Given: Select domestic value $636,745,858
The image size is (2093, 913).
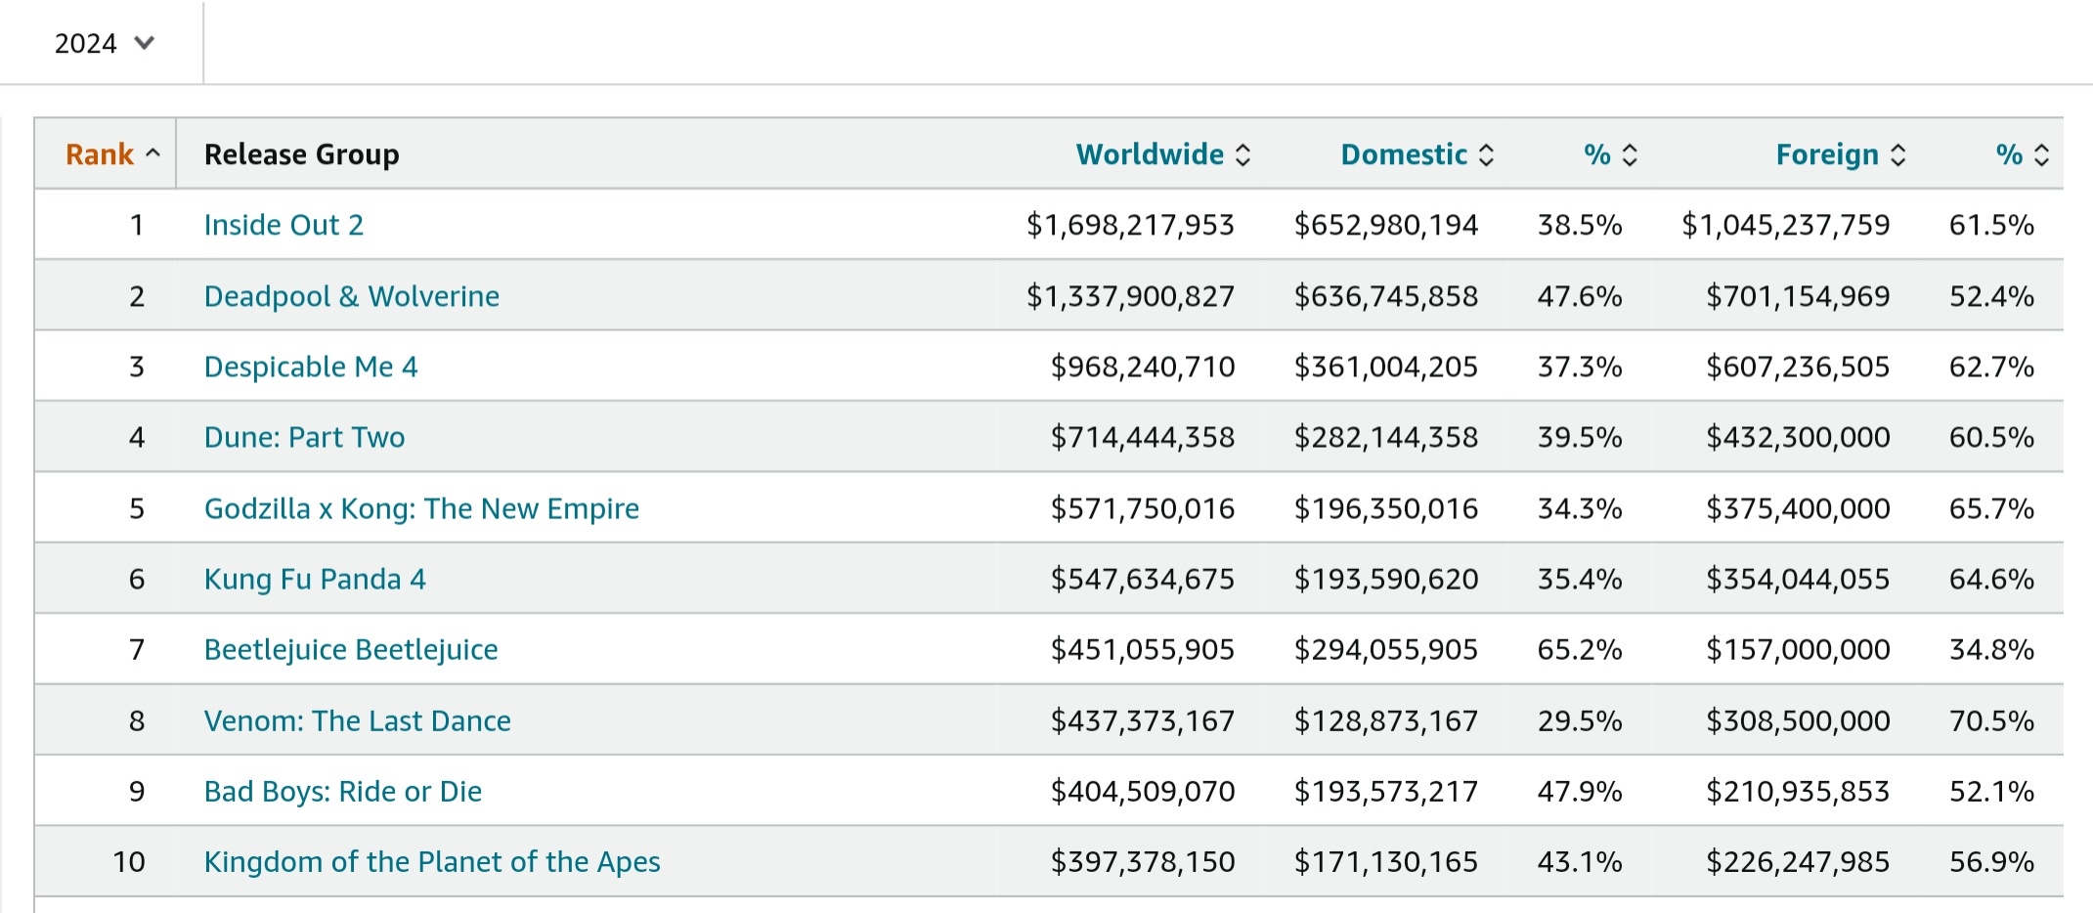Looking at the screenshot, I should 1386,296.
